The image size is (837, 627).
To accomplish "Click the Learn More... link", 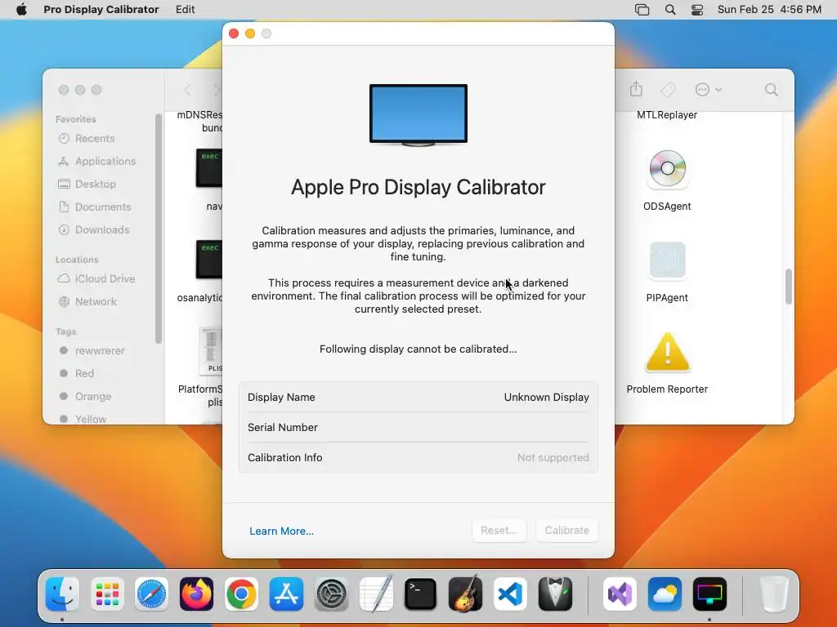I will pos(281,531).
